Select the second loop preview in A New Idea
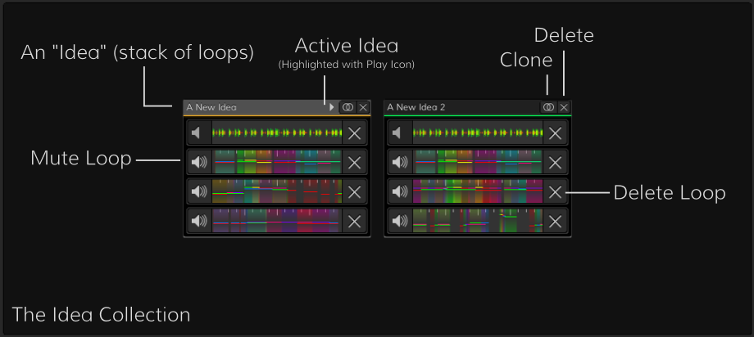The image size is (754, 337). pos(277,162)
